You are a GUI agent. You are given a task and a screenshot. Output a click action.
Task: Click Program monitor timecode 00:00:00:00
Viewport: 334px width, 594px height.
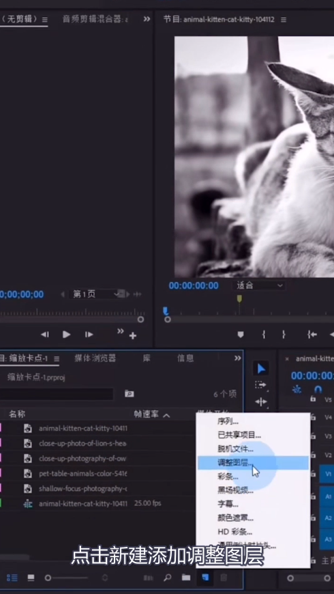tap(194, 285)
